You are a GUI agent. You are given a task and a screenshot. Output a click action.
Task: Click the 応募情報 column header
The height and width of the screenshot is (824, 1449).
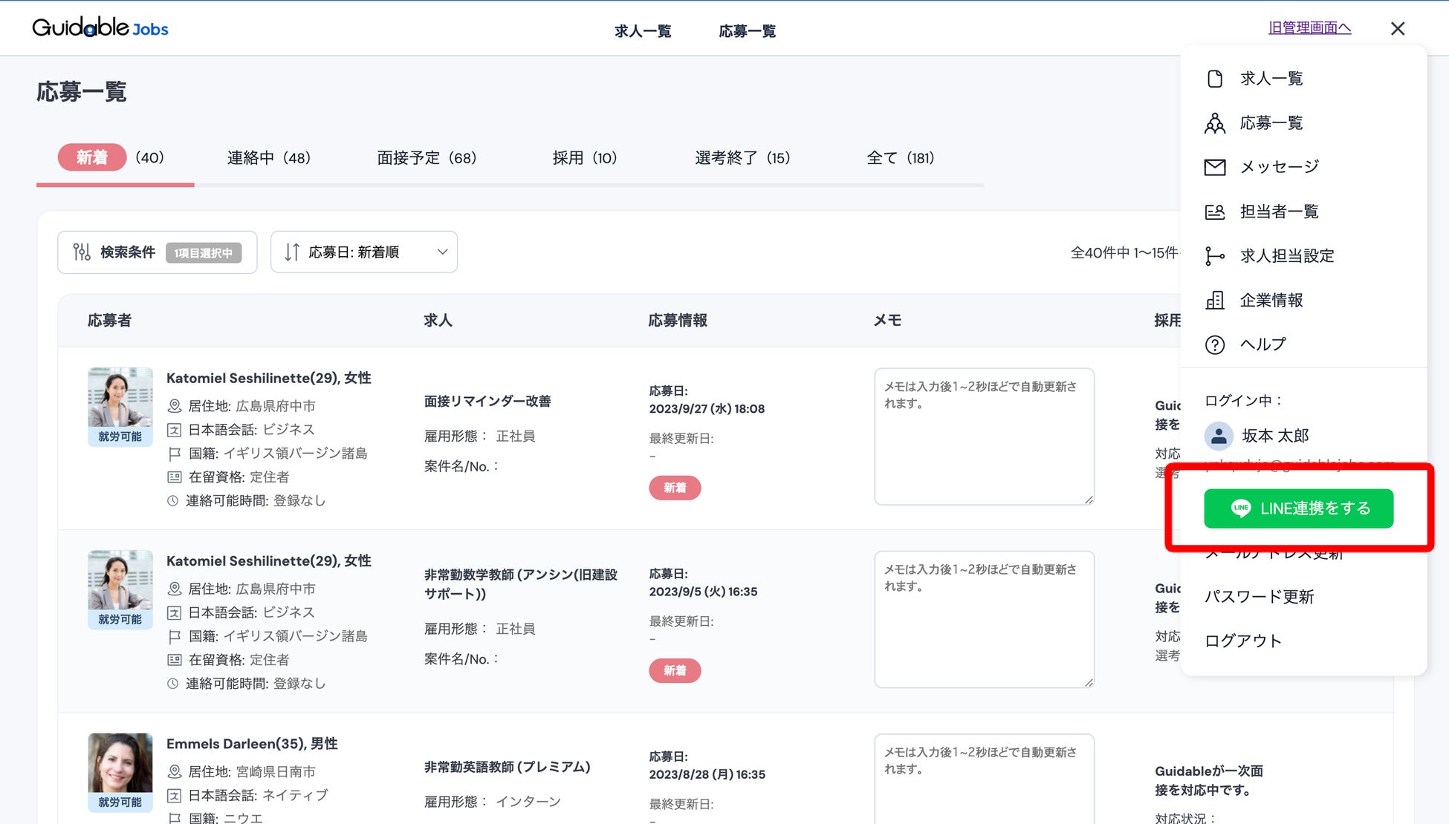pos(678,321)
